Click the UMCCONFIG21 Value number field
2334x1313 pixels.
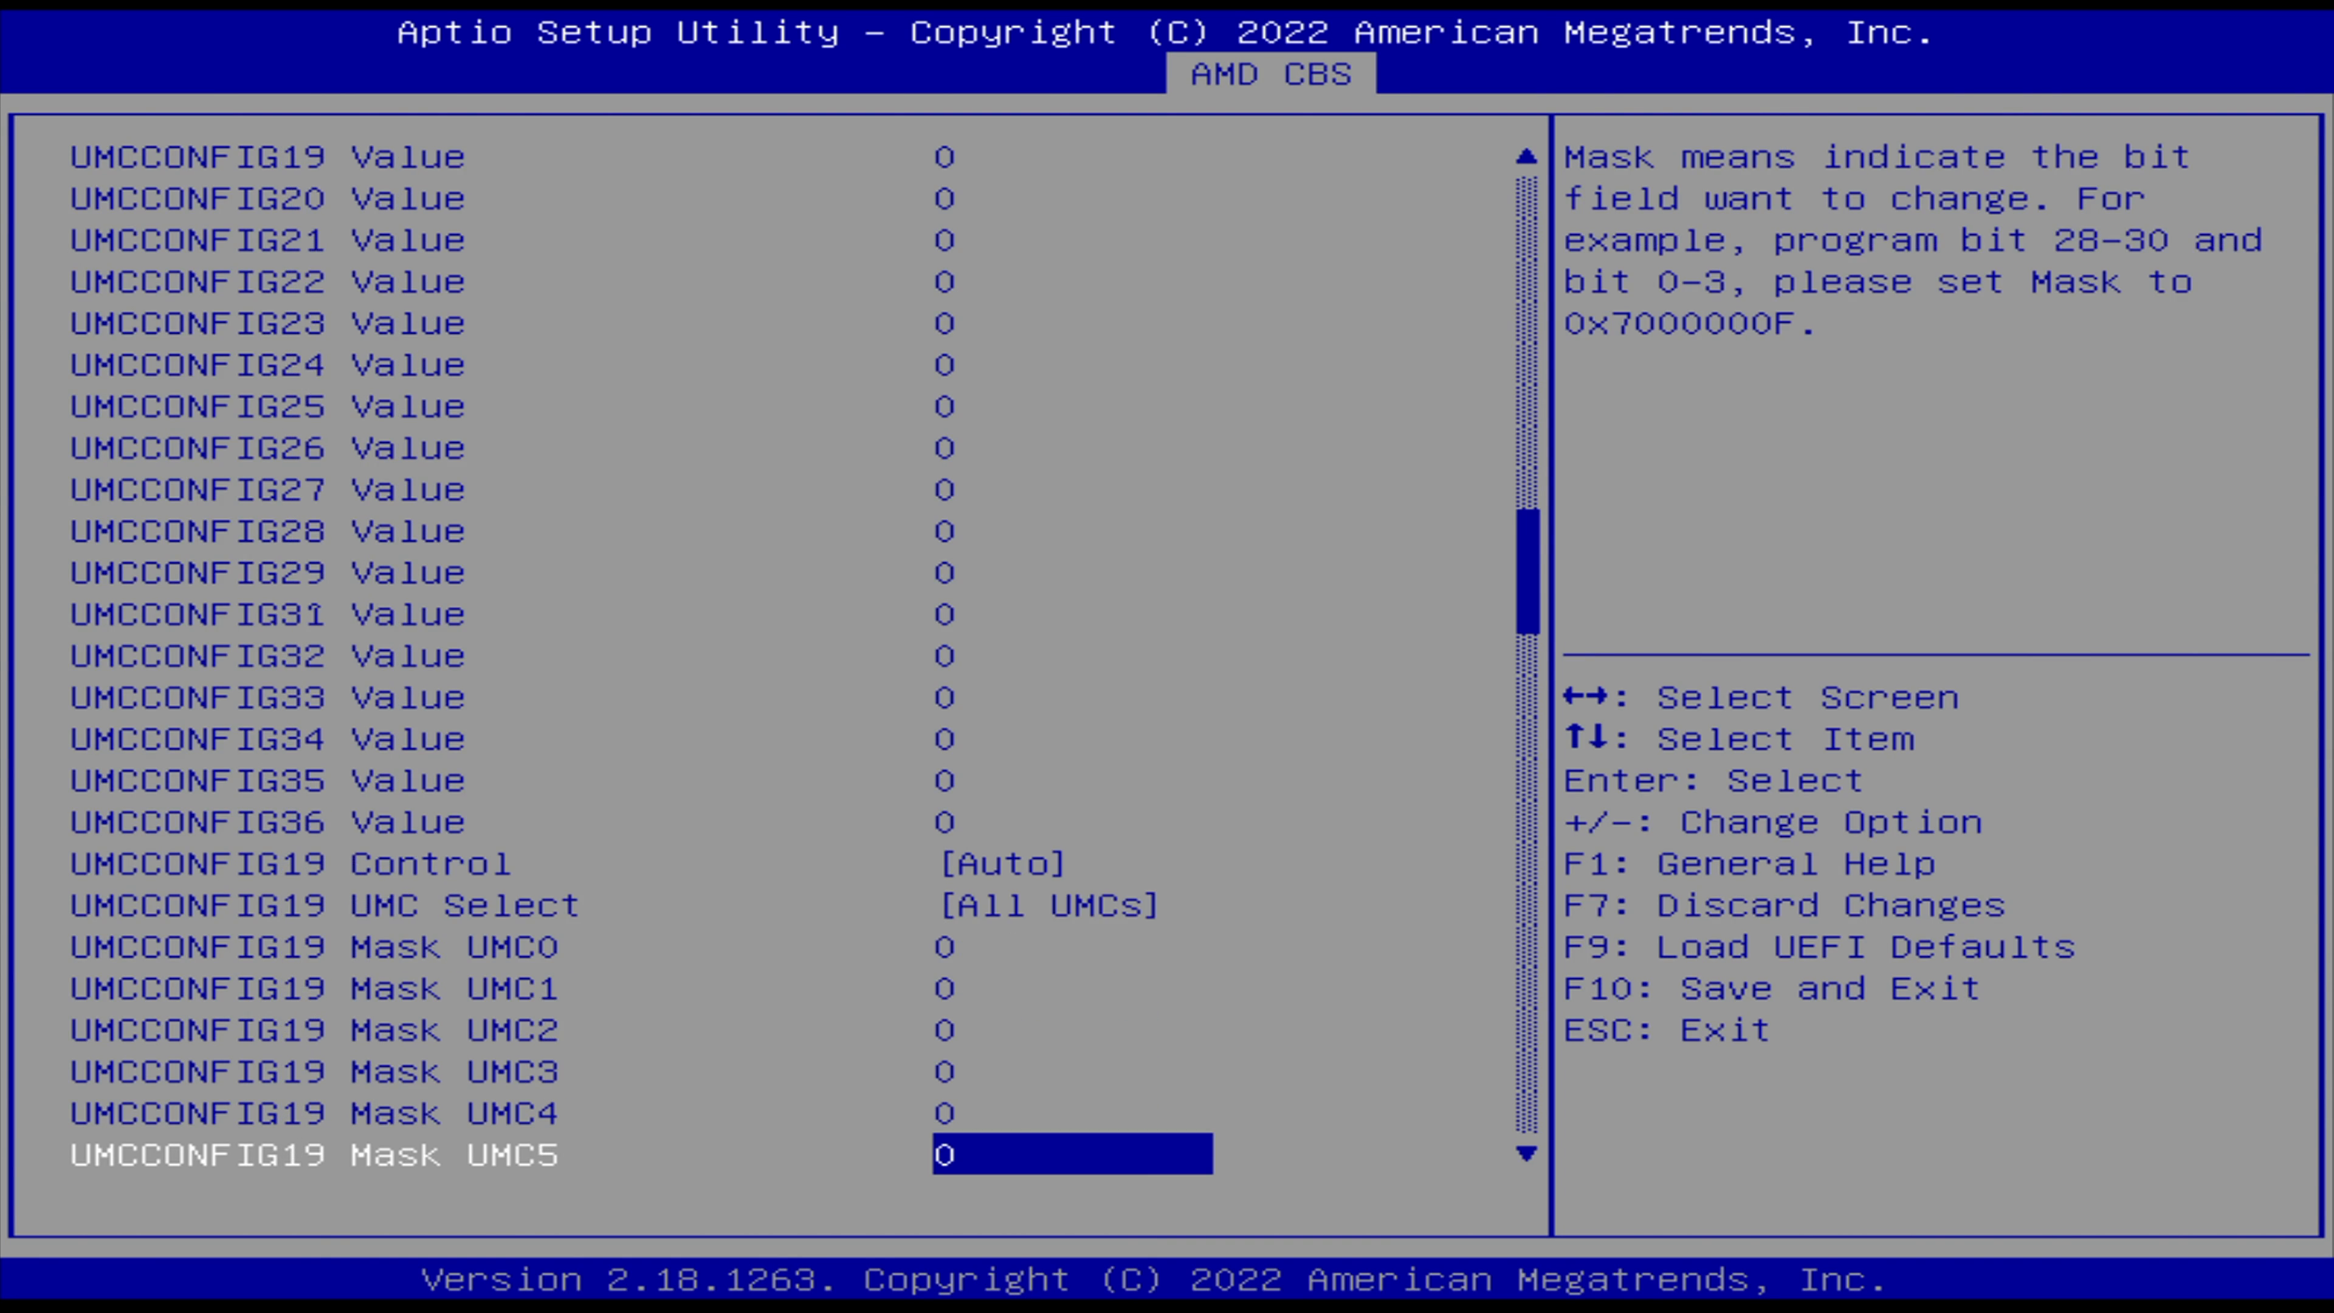pos(944,240)
